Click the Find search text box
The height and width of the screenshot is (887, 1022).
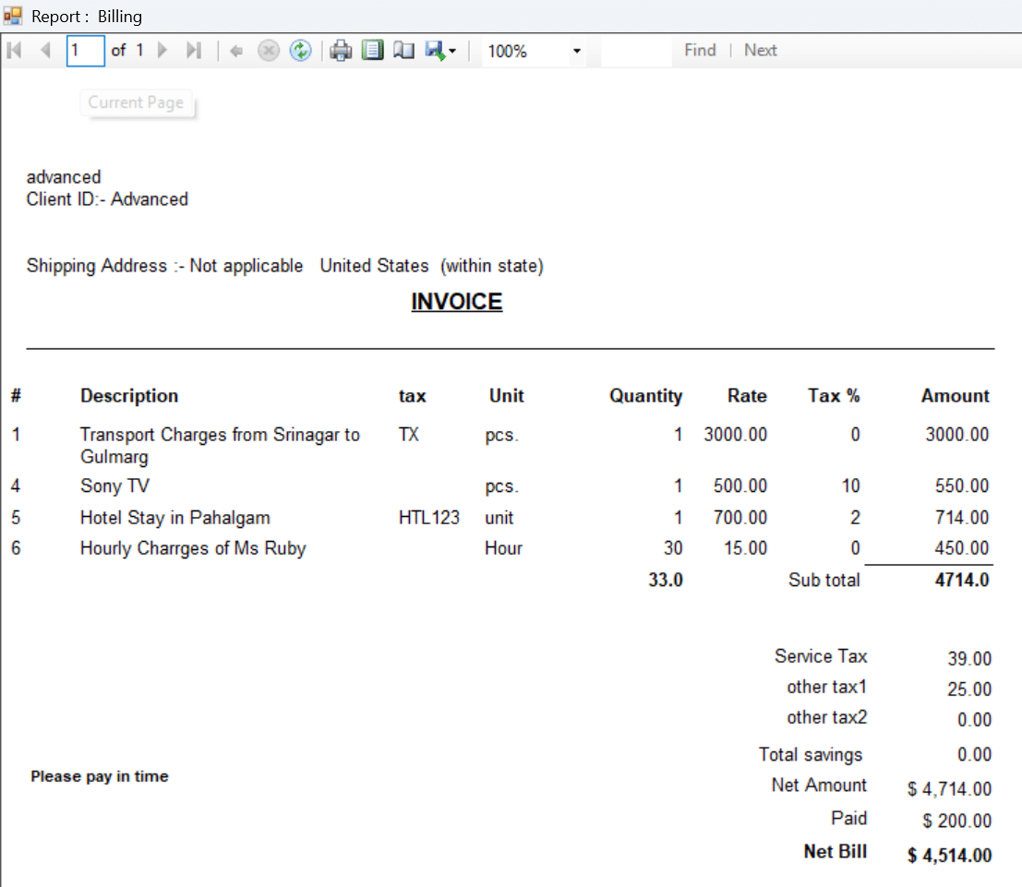(x=636, y=51)
